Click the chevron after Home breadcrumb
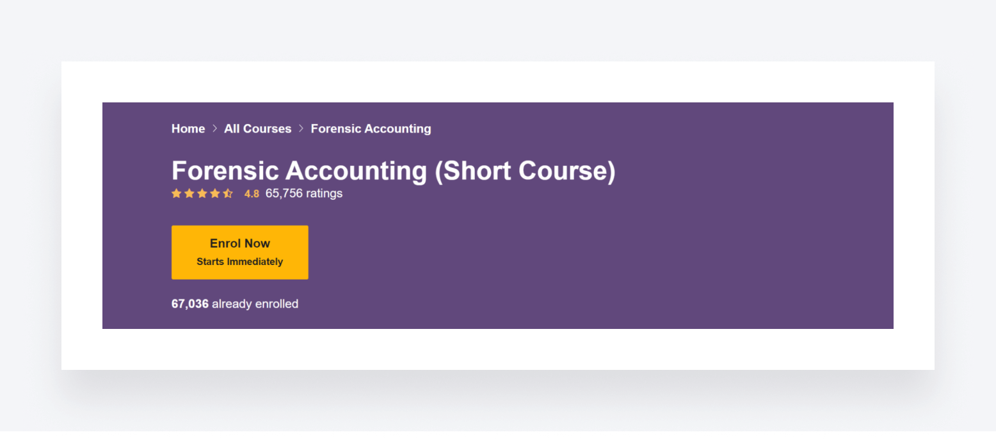 tap(214, 129)
